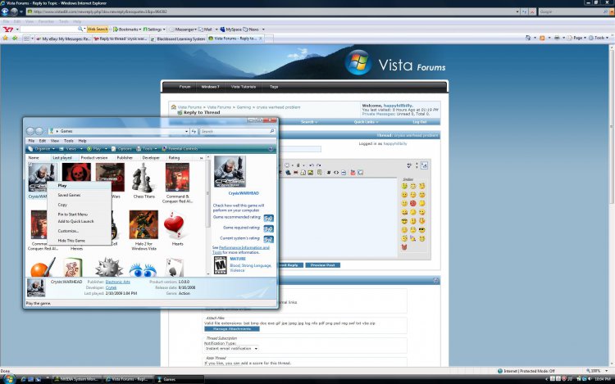Open the Electronic Arts publisher link
Viewport: 615px width, 384px height.
117,282
